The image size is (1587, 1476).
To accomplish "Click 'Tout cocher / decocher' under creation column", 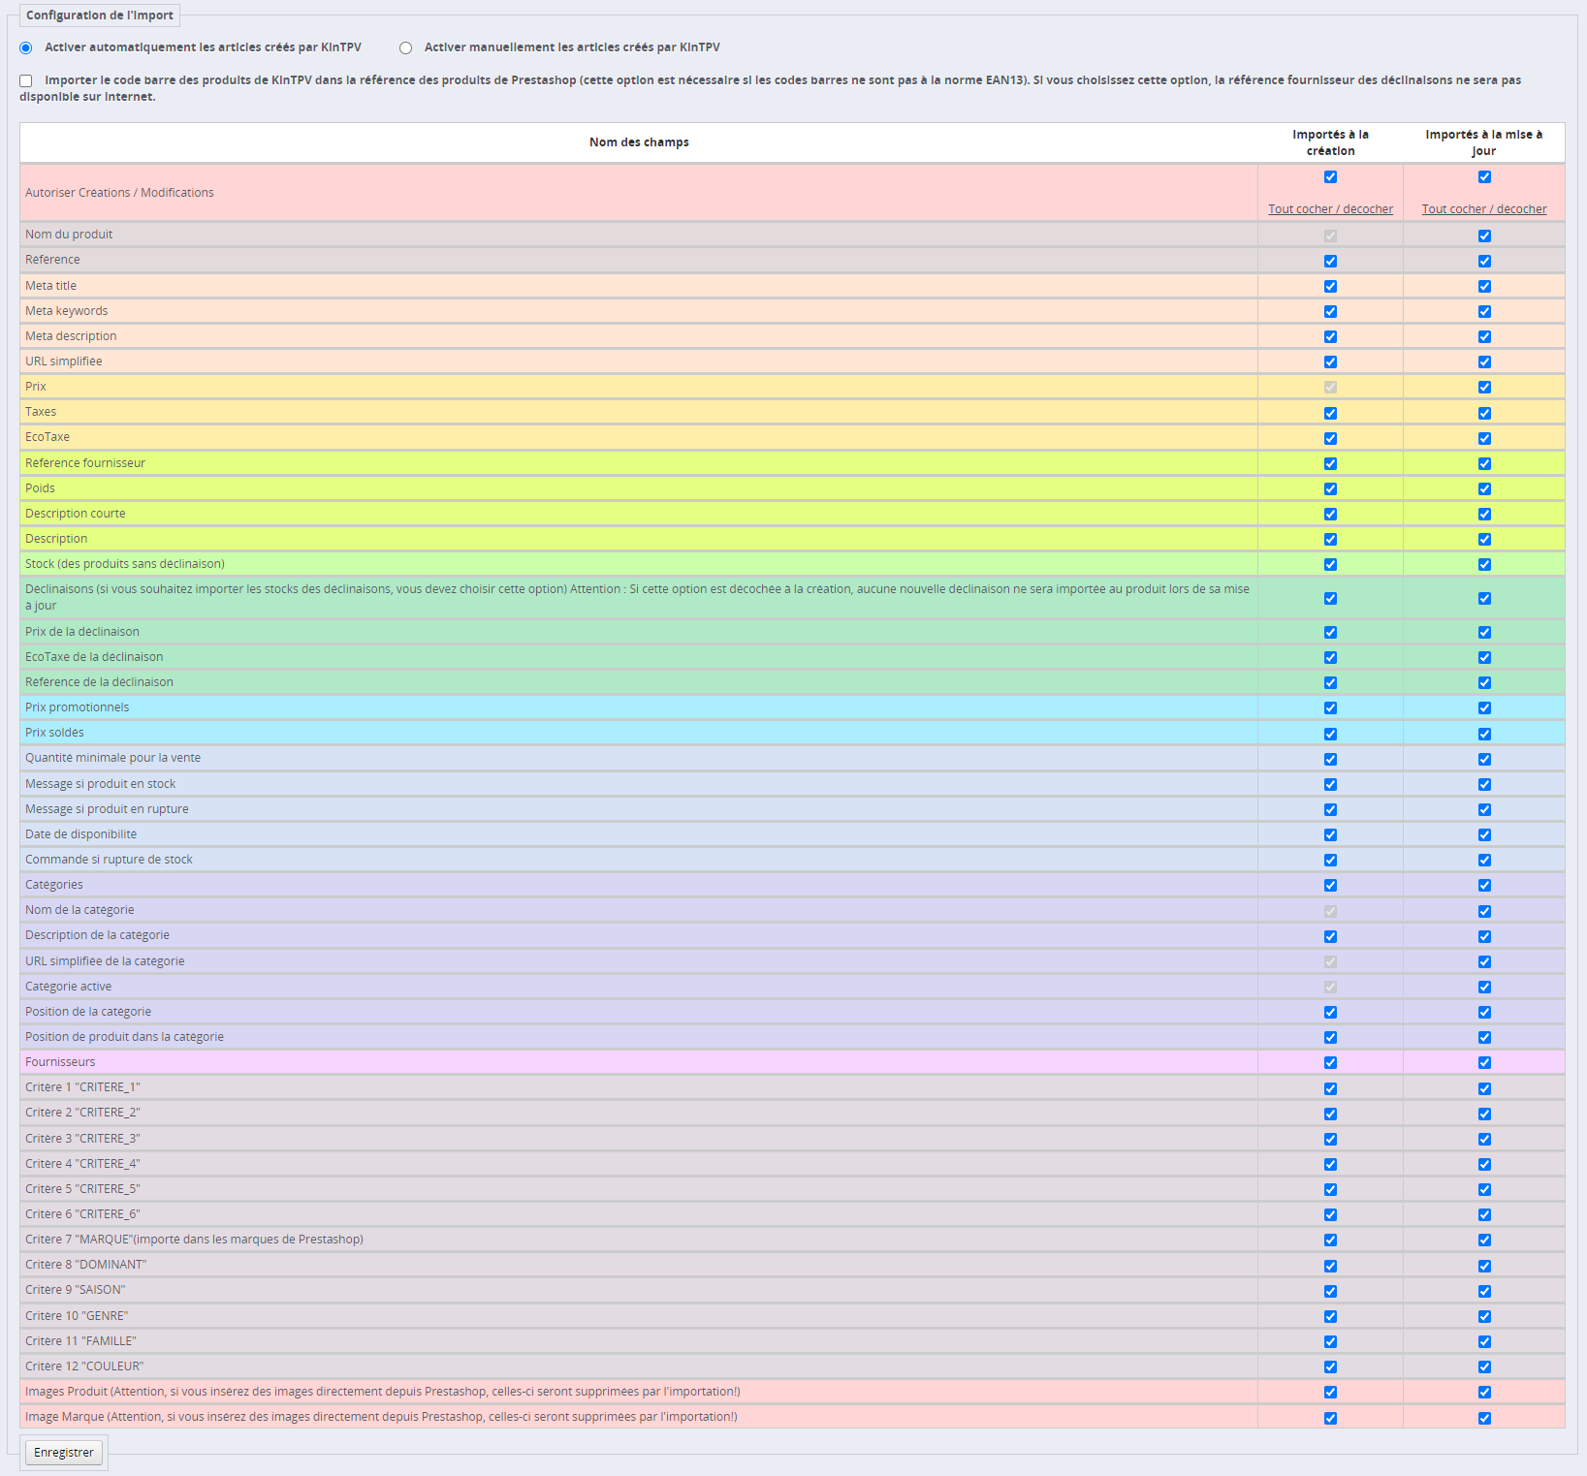I will [x=1330, y=209].
